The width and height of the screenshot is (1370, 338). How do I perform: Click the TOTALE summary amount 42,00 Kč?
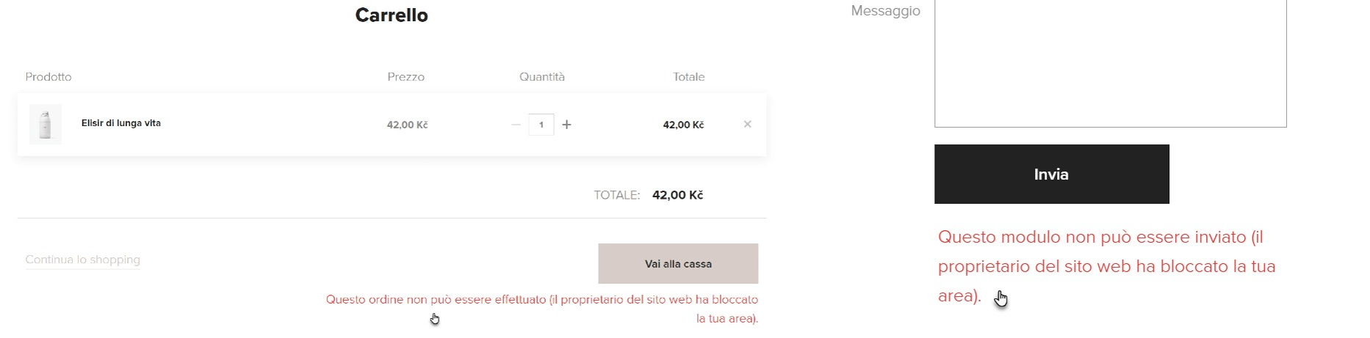(677, 195)
